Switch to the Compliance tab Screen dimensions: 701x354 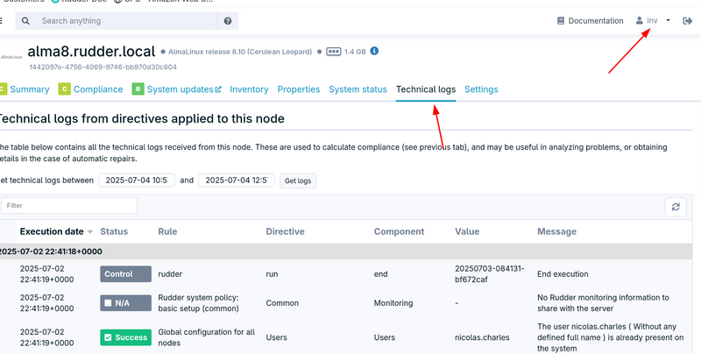(x=98, y=89)
